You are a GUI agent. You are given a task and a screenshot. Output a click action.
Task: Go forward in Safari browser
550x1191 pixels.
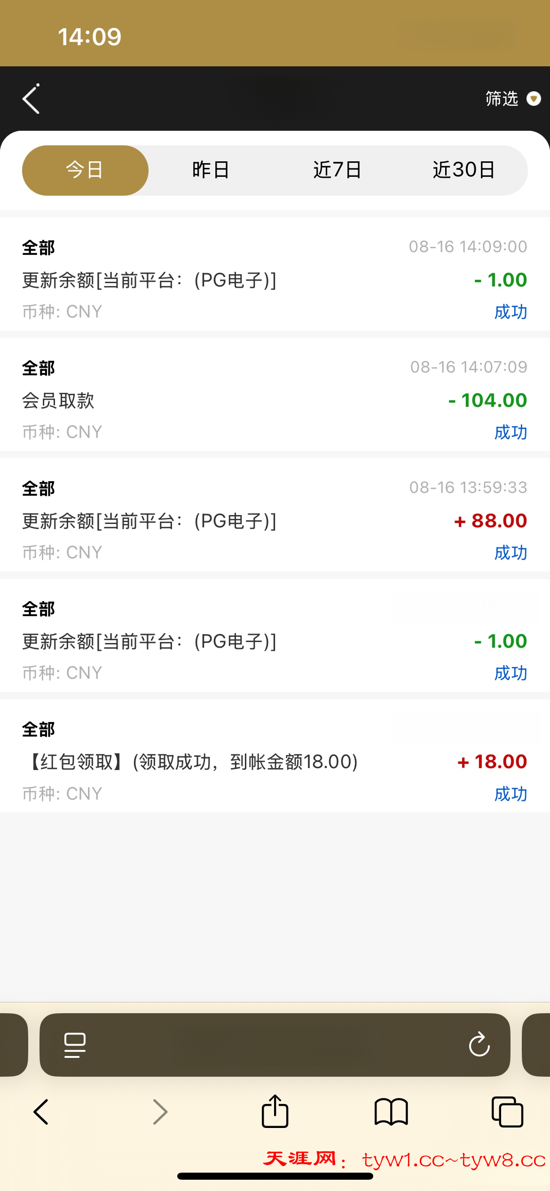pos(160,1112)
